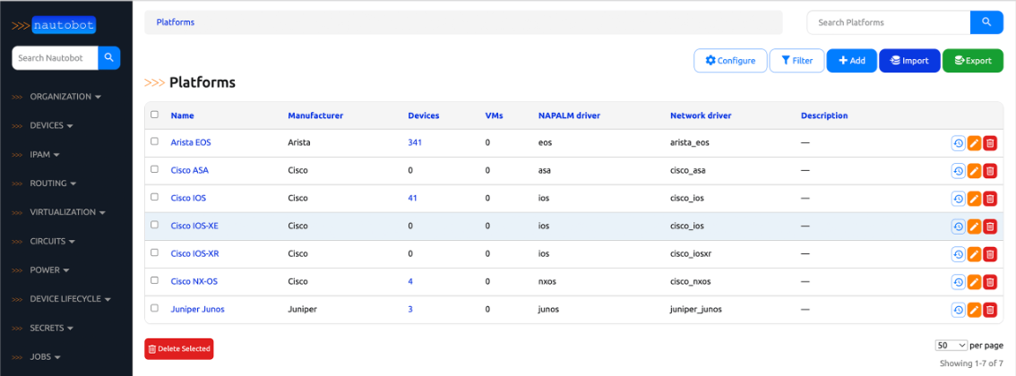
Task: Open changelog icon for Cisco ASA row
Action: pos(958,171)
